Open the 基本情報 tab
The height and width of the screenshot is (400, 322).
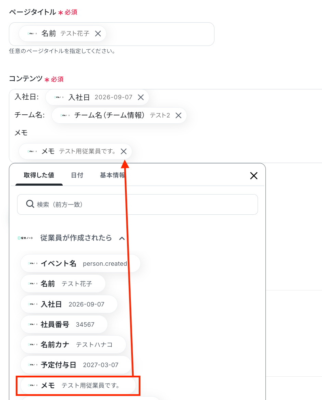[112, 175]
